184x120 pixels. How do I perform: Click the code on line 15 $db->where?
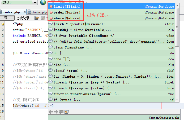pyautogui.click(x=33, y=106)
